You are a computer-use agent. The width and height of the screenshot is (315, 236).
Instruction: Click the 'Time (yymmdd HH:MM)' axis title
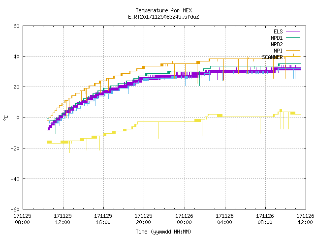click(x=163, y=232)
